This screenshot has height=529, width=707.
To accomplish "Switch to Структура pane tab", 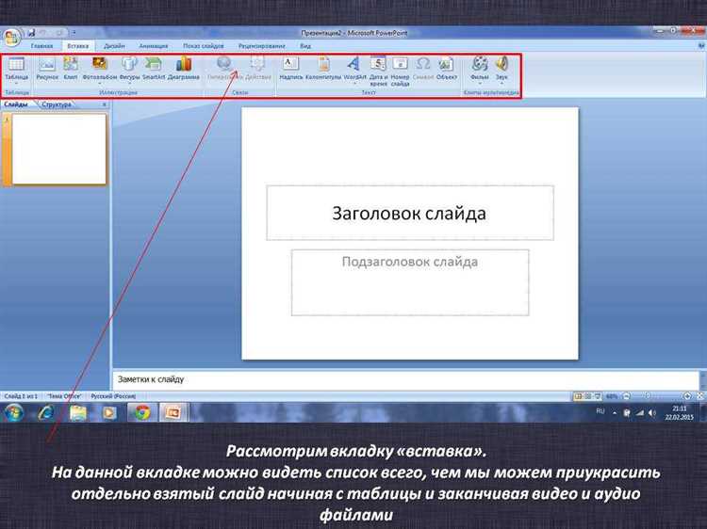I will [57, 104].
